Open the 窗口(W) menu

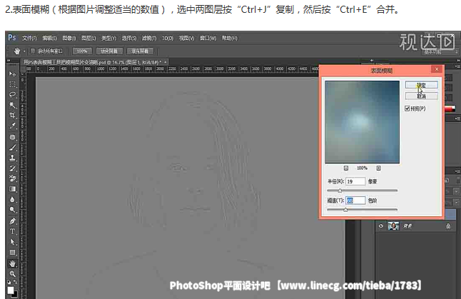[208, 39]
